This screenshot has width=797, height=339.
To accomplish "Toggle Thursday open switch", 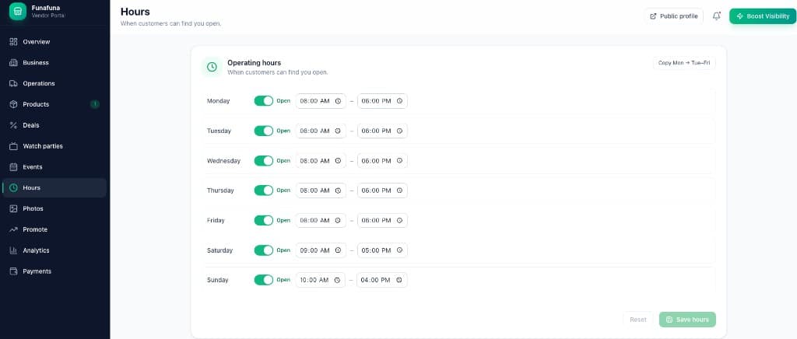I will pyautogui.click(x=264, y=190).
